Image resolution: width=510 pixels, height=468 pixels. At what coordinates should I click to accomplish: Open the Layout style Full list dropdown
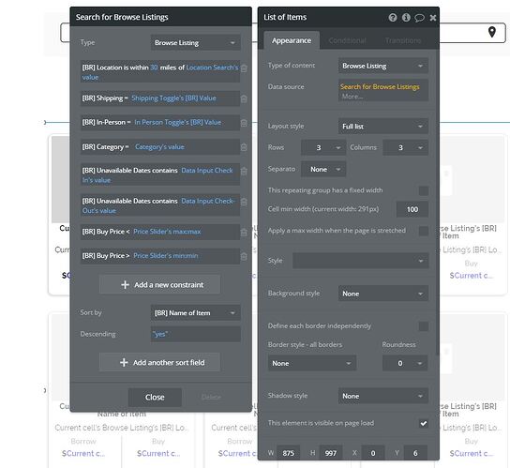383,127
